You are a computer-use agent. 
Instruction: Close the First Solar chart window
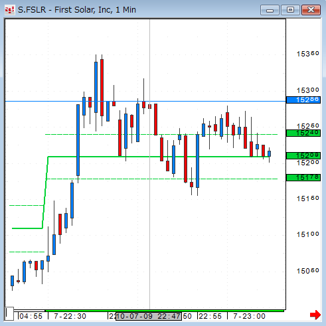311,10
